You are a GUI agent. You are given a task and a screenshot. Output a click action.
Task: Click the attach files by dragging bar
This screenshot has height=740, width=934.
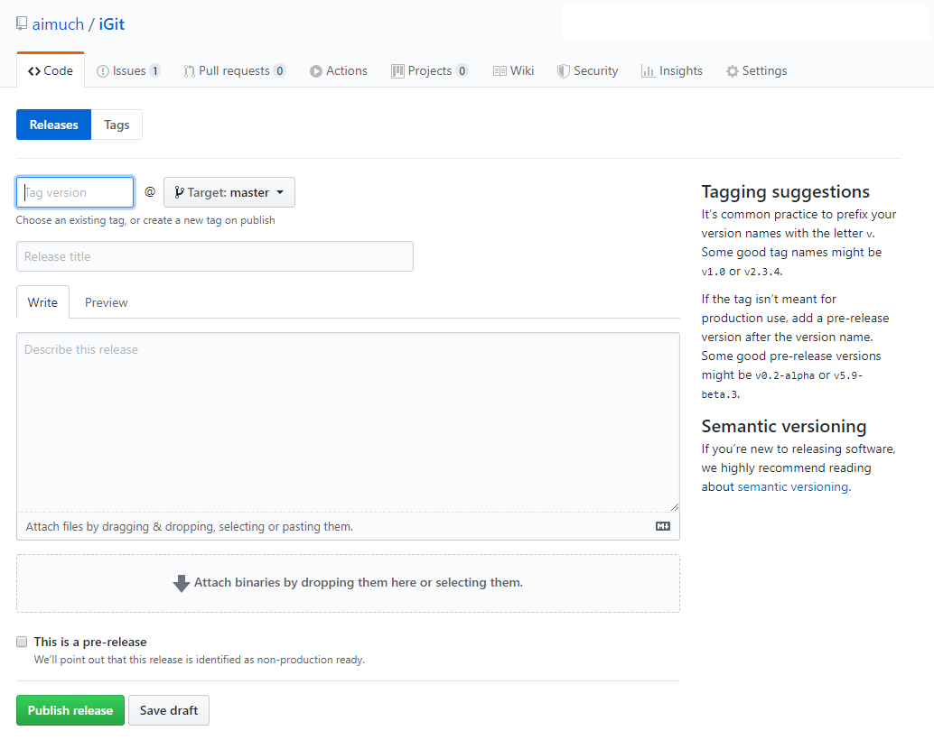[x=348, y=526]
